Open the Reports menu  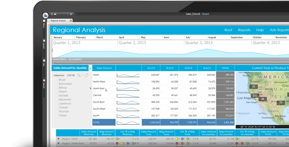[244, 30]
